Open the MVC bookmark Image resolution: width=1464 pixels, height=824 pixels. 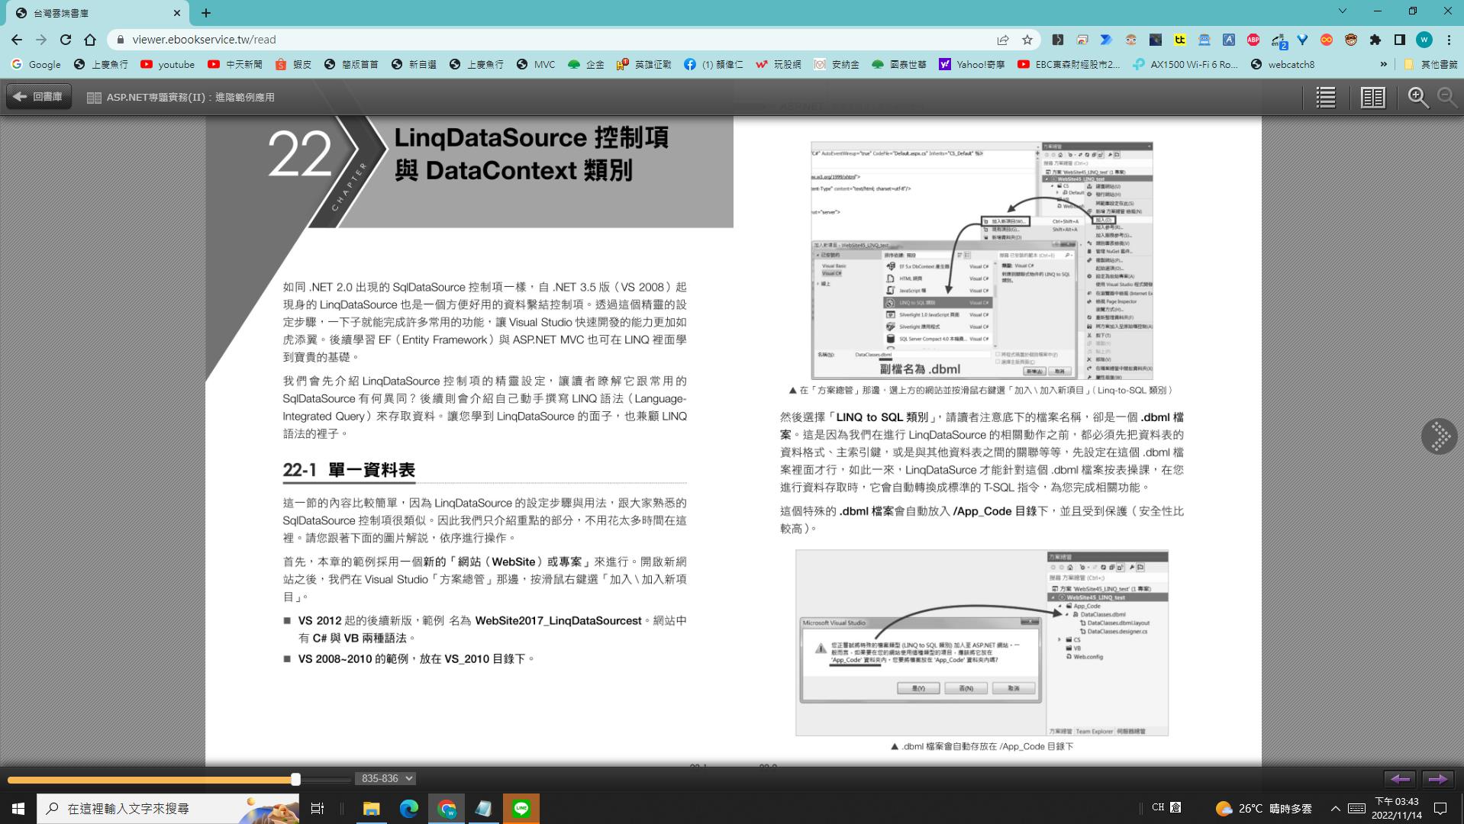pos(536,65)
